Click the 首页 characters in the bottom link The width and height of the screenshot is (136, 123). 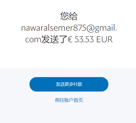click(x=78, y=100)
